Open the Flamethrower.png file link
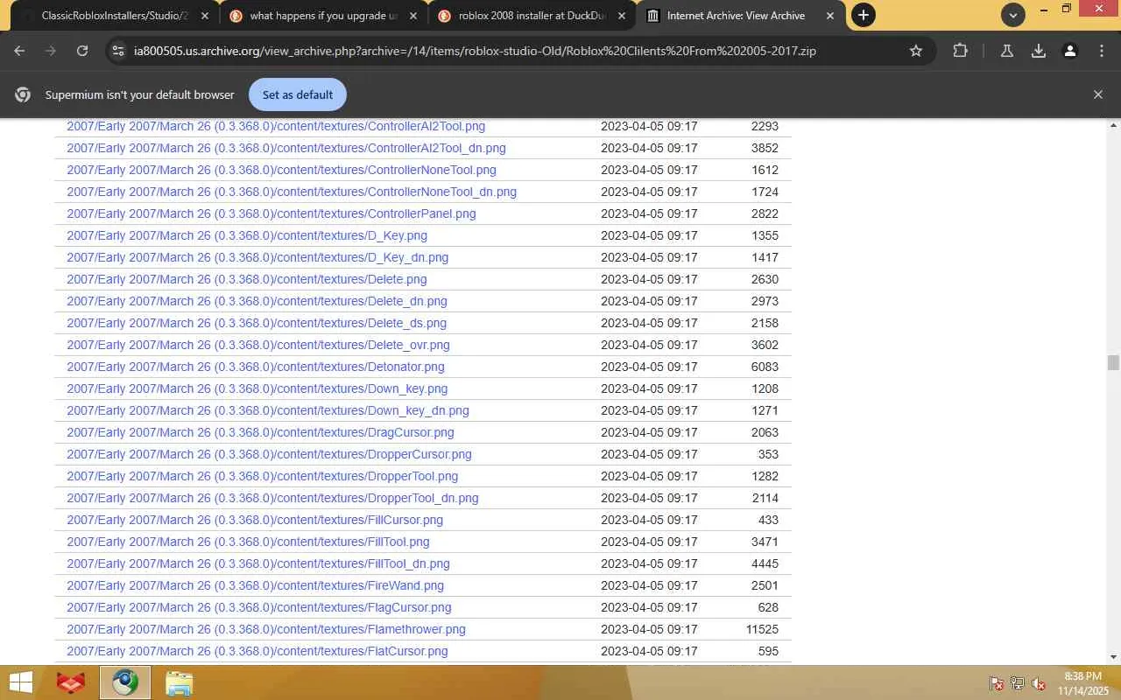This screenshot has width=1121, height=700. click(266, 629)
